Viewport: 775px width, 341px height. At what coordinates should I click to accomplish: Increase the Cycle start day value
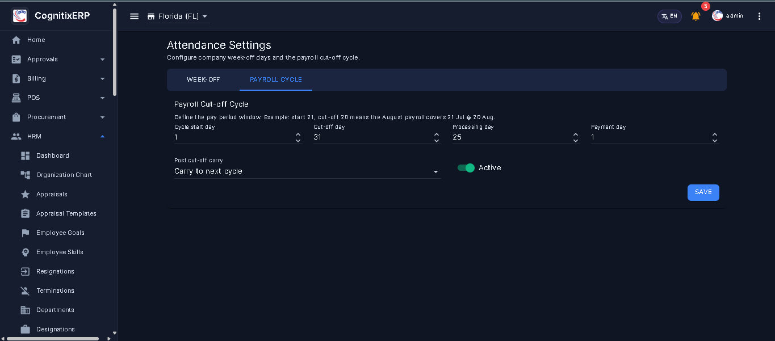298,134
